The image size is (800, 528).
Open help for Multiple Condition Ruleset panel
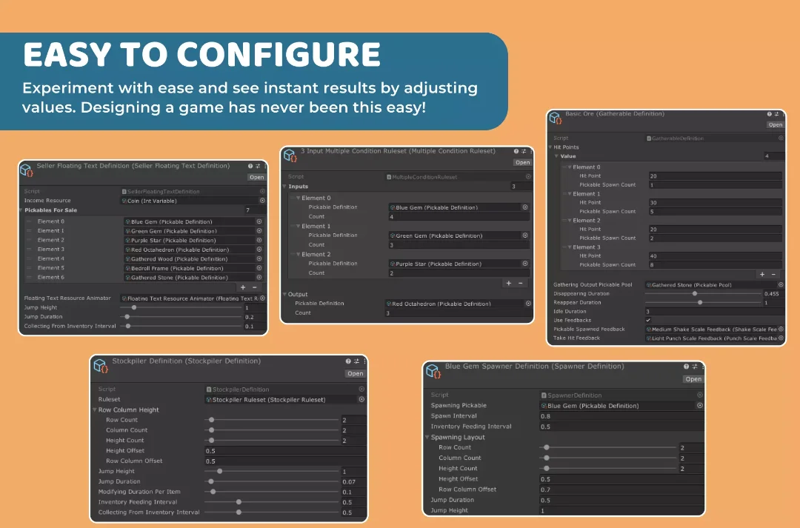(x=516, y=151)
